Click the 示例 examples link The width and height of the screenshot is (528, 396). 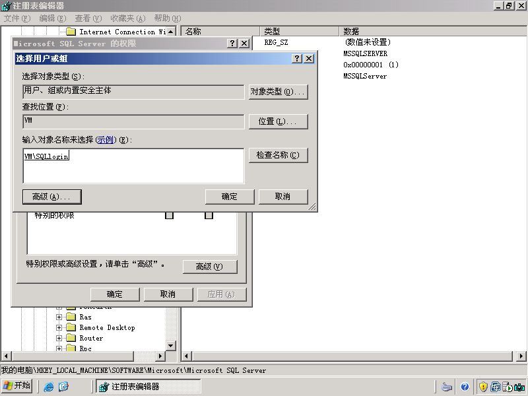[106, 140]
